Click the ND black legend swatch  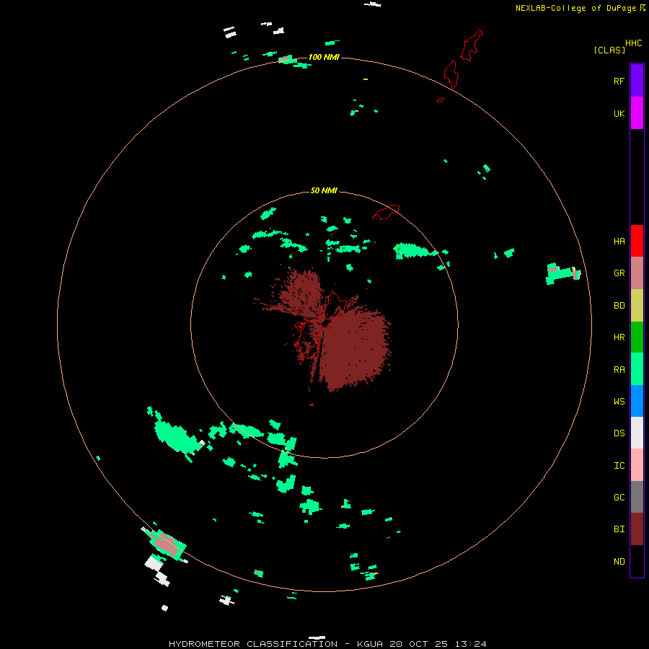pos(637,561)
